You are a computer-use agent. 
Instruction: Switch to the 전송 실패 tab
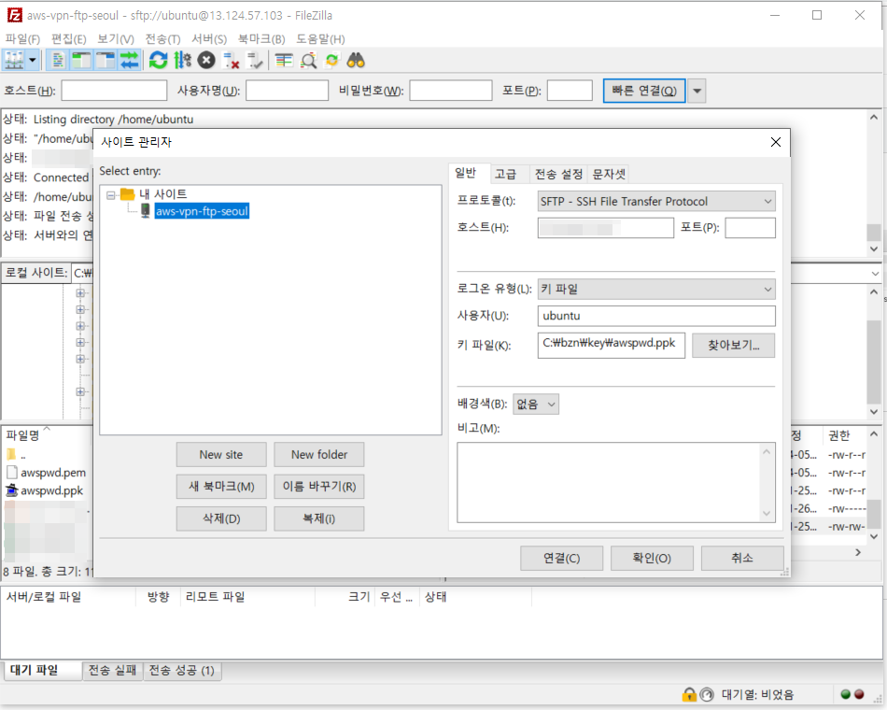coord(112,671)
